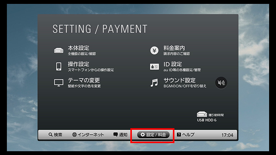Open the yen 料金案内 icon

(154, 51)
